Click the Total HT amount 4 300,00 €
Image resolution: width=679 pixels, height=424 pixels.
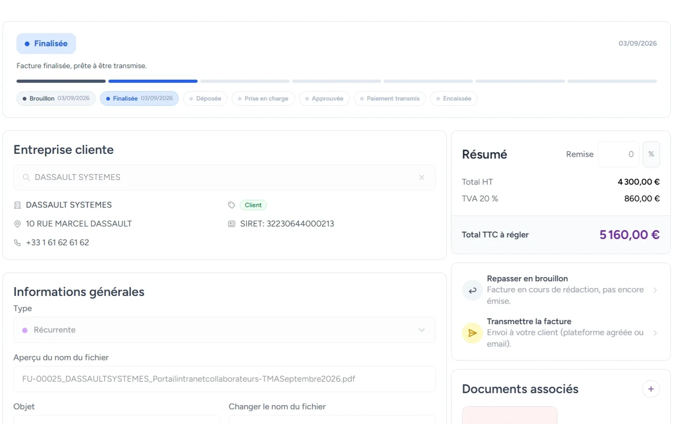pos(639,182)
